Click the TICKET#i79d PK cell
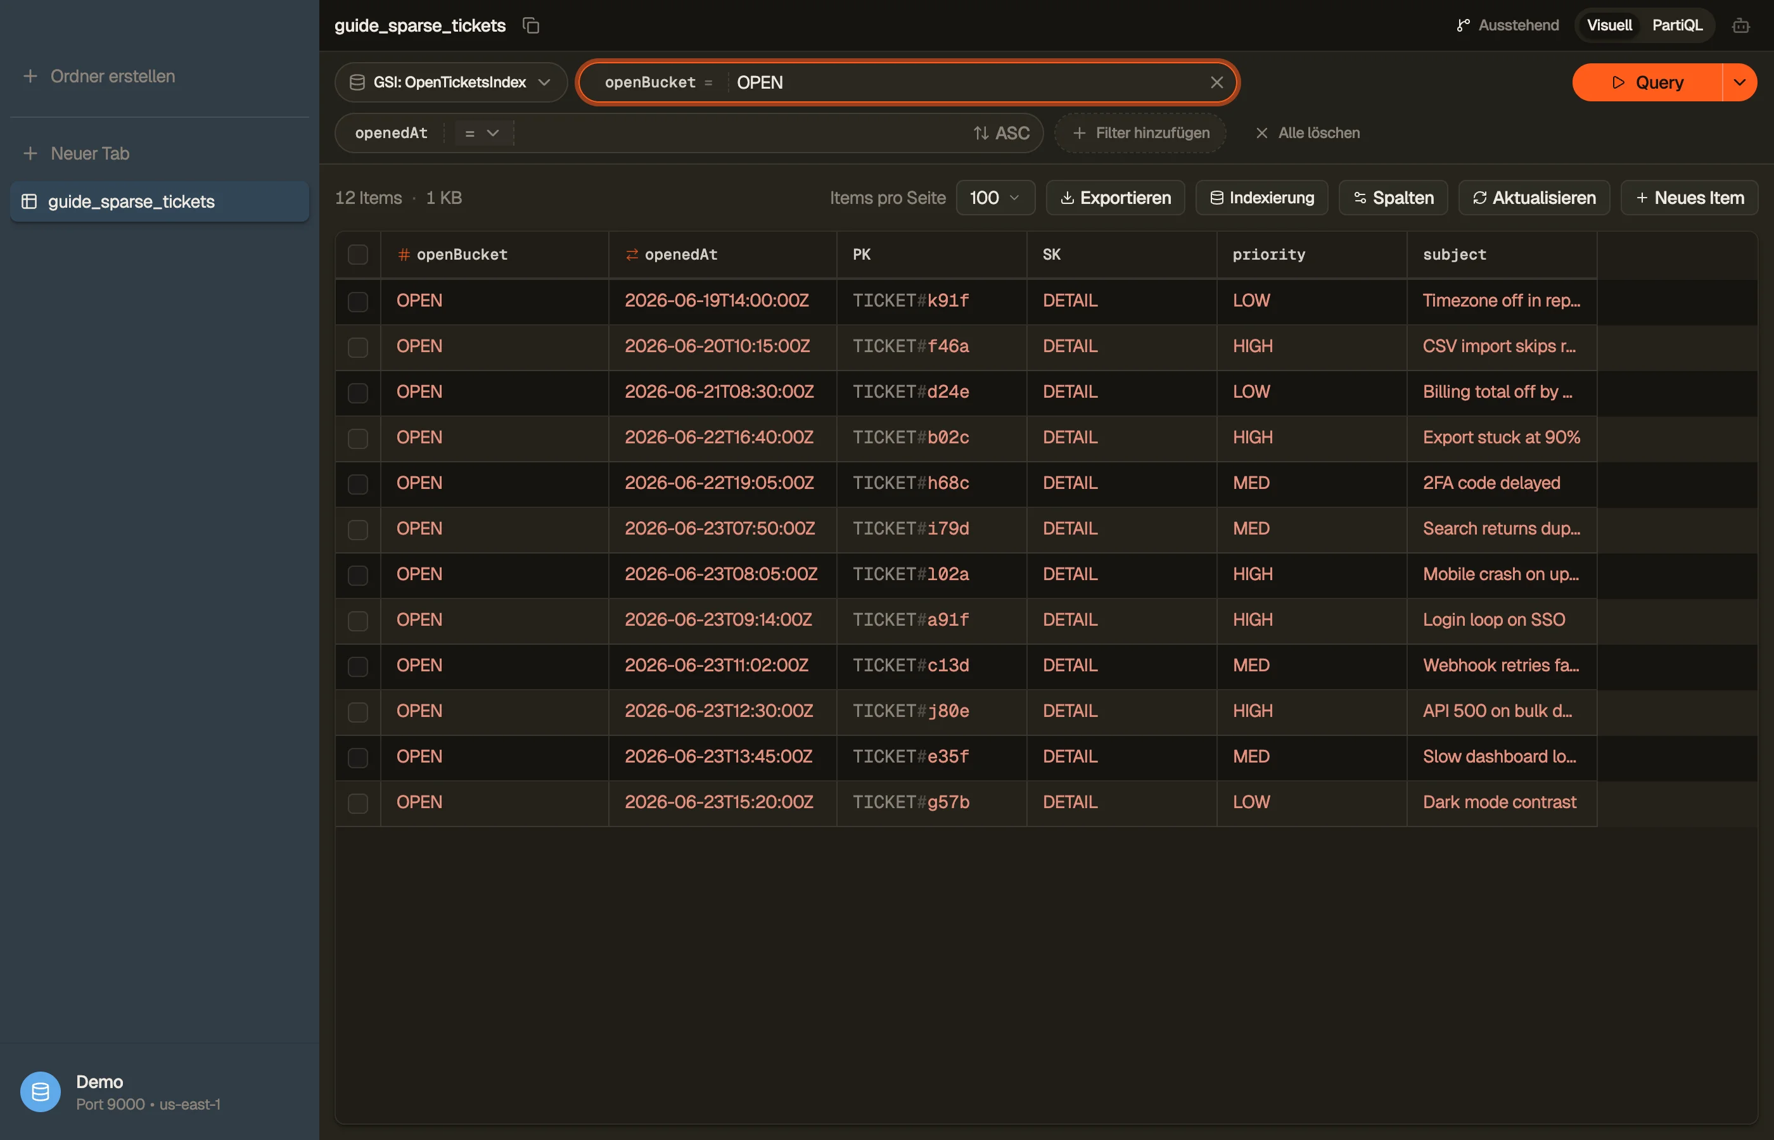 pyautogui.click(x=931, y=529)
